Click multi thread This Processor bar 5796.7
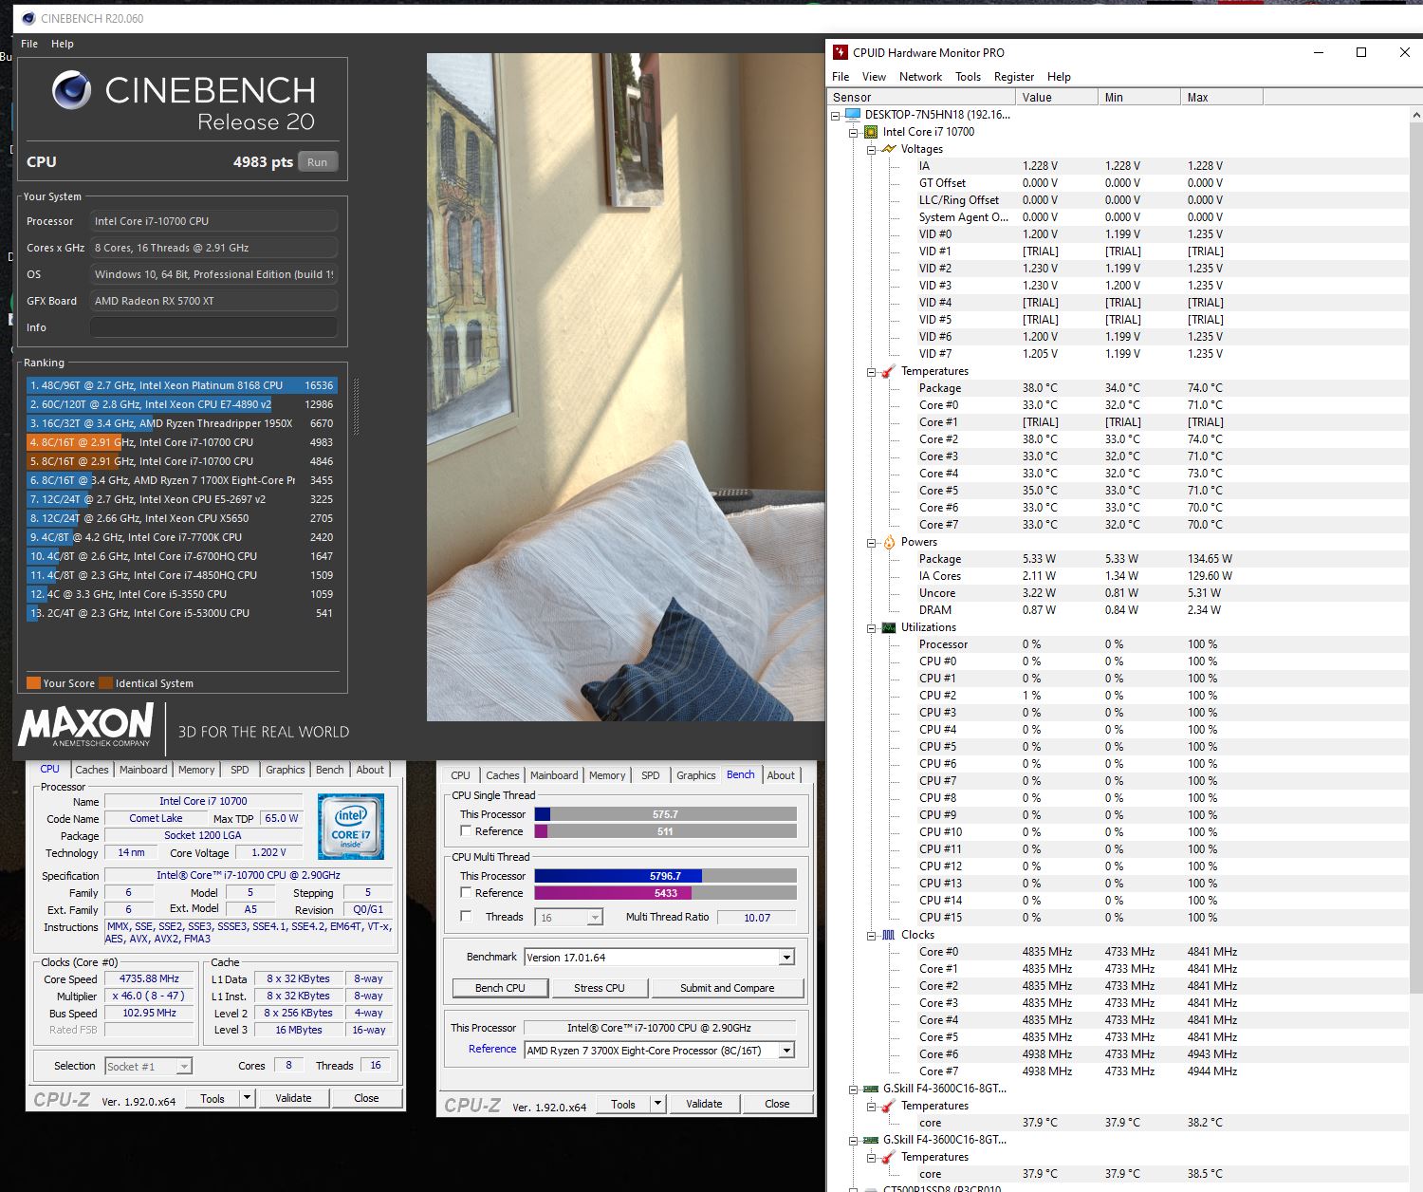1423x1192 pixels. pos(665,876)
